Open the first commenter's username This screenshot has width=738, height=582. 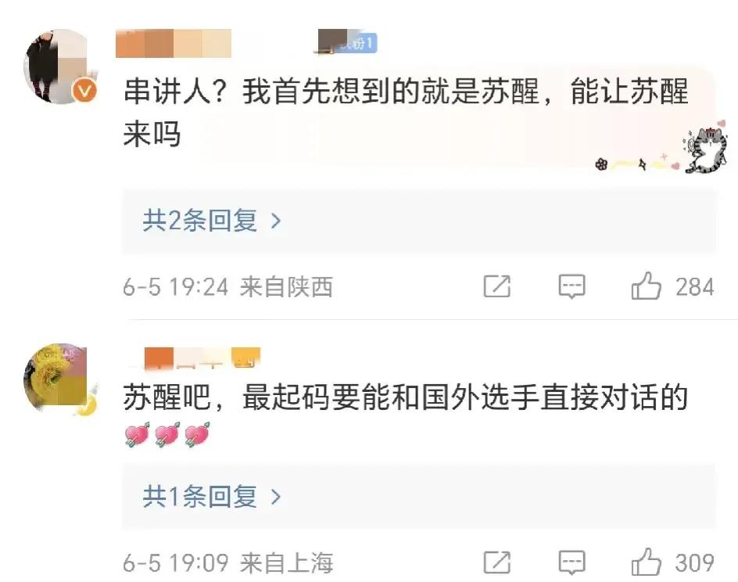174,43
